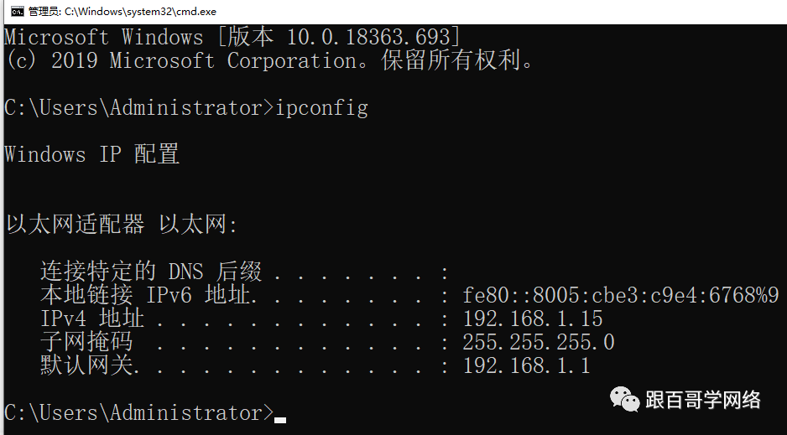Click the blinking cursor at the prompt
The image size is (787, 435).
click(x=280, y=420)
